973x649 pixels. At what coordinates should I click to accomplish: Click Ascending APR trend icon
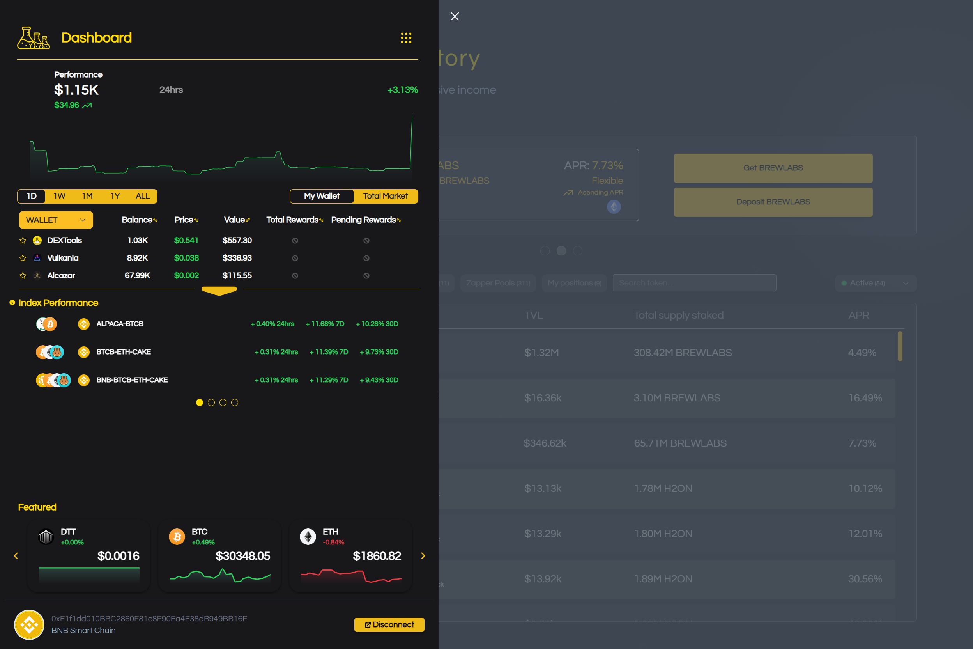coord(568,192)
